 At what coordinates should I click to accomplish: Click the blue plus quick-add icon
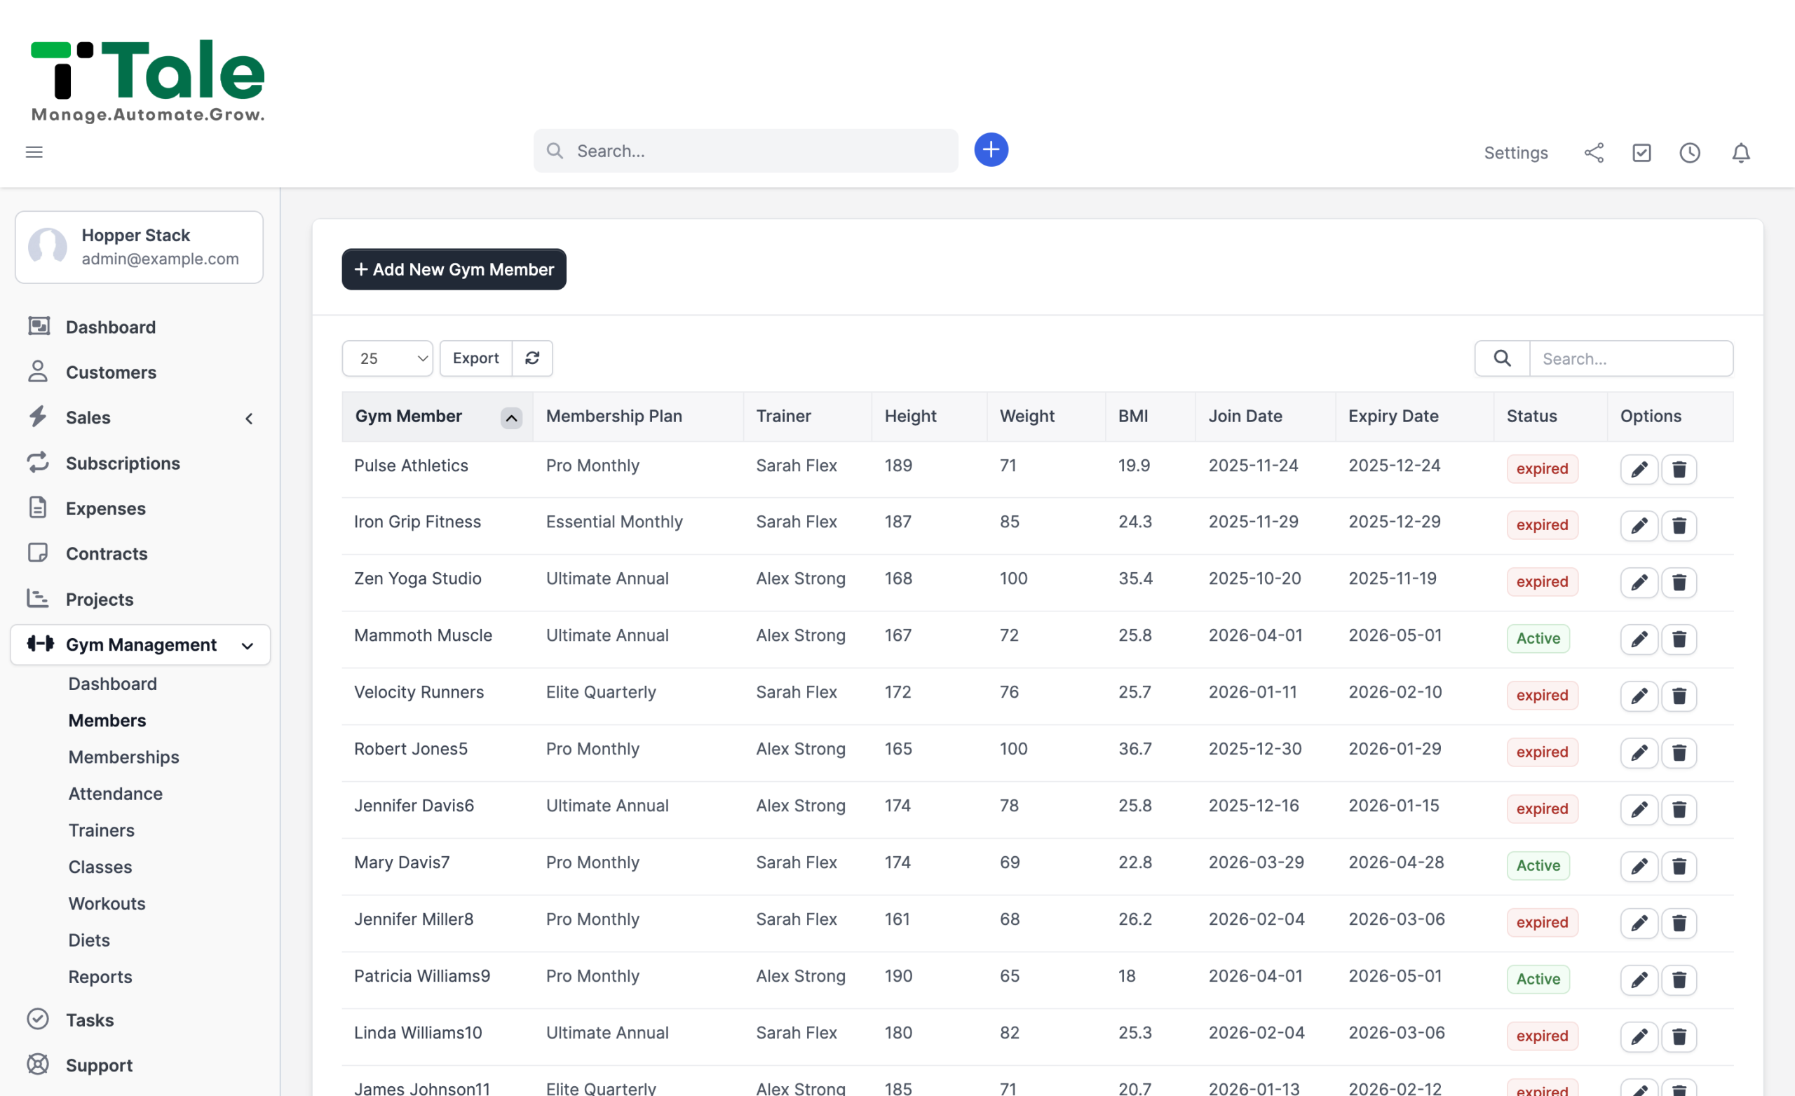[x=991, y=150]
